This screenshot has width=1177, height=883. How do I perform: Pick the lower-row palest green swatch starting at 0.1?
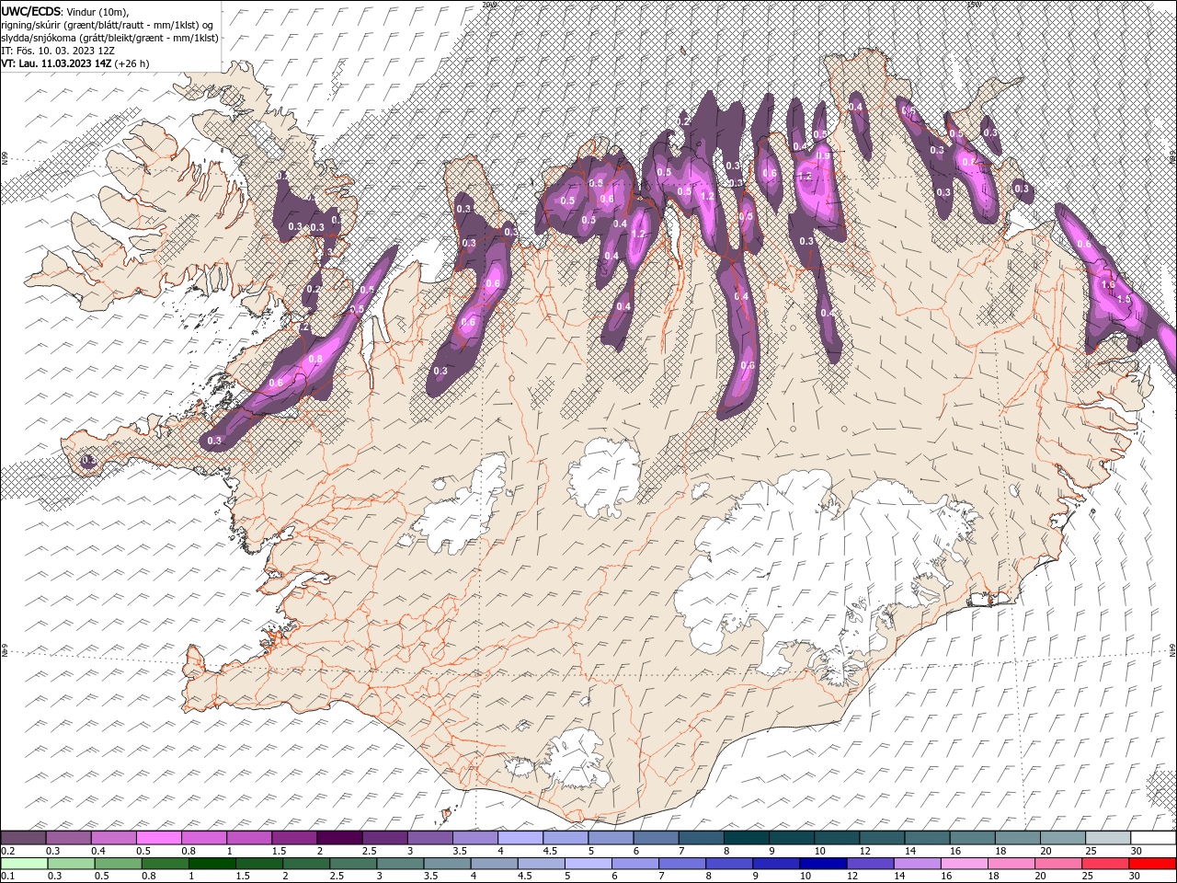[24, 864]
